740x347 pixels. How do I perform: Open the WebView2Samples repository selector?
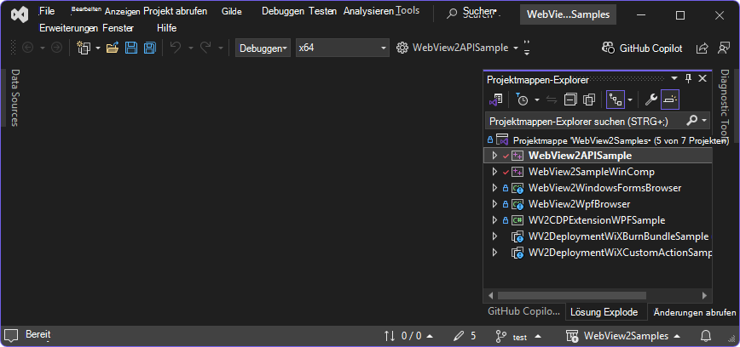click(624, 336)
